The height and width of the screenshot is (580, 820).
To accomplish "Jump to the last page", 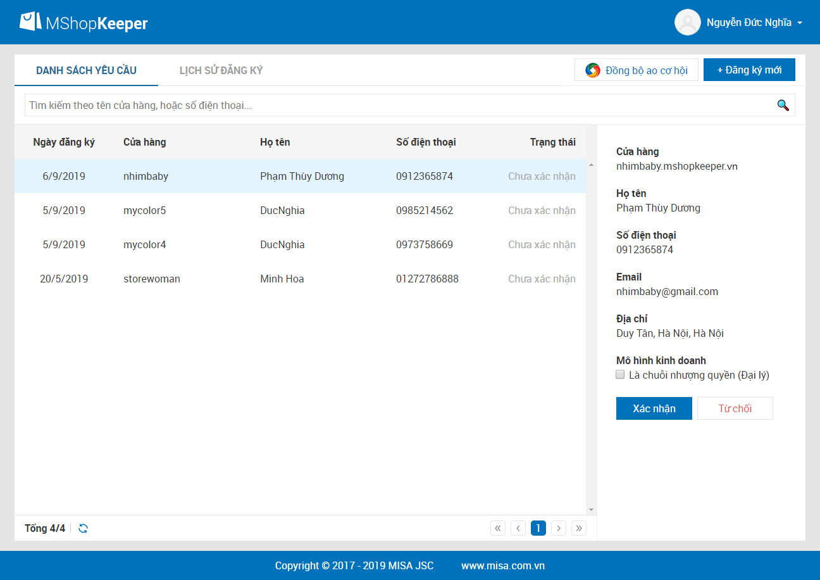I will 579,528.
